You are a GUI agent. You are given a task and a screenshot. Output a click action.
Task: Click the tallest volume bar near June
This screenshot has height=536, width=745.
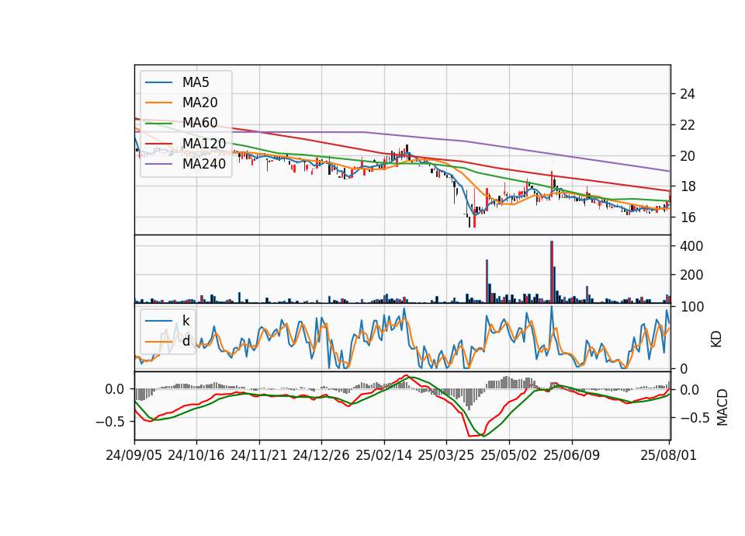[552, 272]
